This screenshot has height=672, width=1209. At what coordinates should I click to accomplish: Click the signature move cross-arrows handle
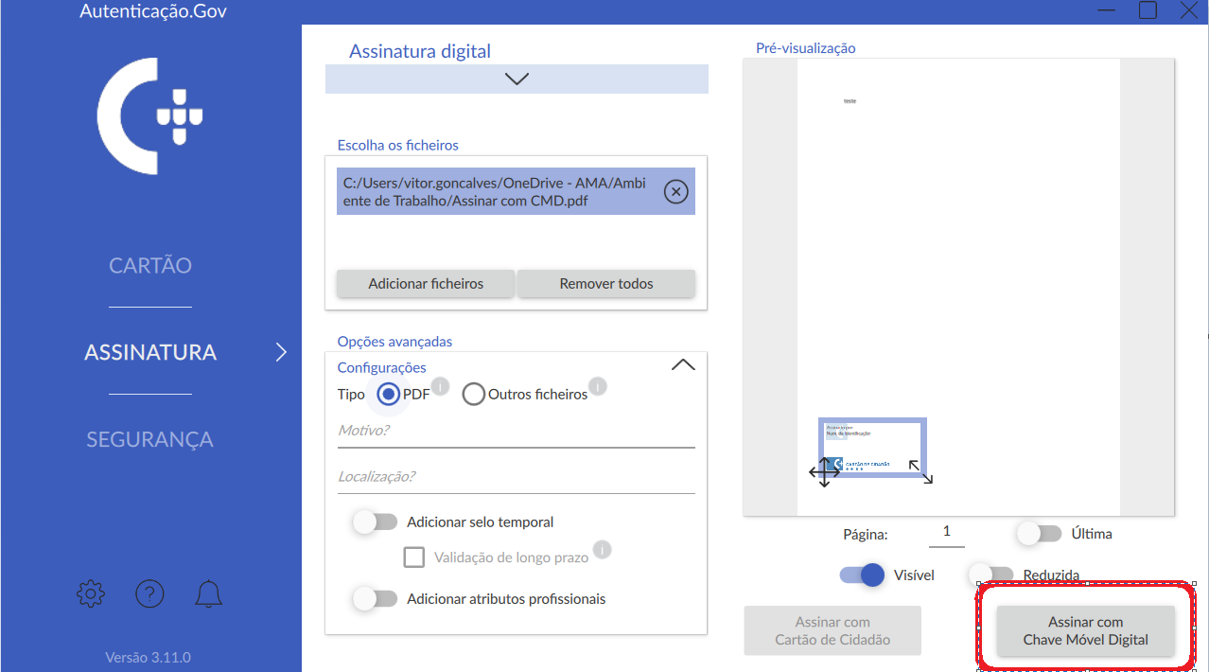click(824, 471)
